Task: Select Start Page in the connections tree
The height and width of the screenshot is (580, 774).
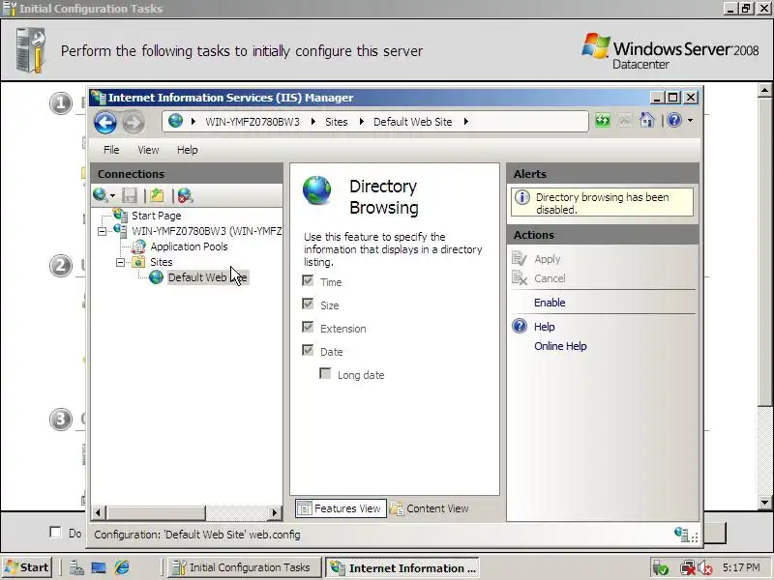Action: [156, 216]
